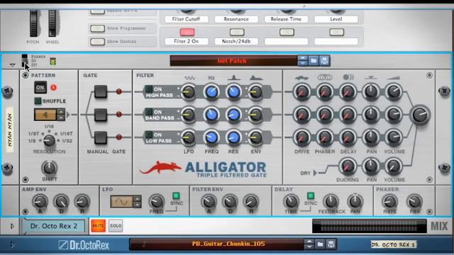Click the Init Patch name display
The height and width of the screenshot is (255, 454).
(x=233, y=61)
